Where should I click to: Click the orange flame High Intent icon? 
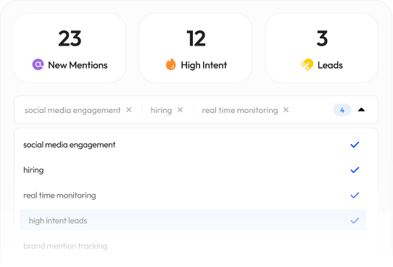click(170, 64)
